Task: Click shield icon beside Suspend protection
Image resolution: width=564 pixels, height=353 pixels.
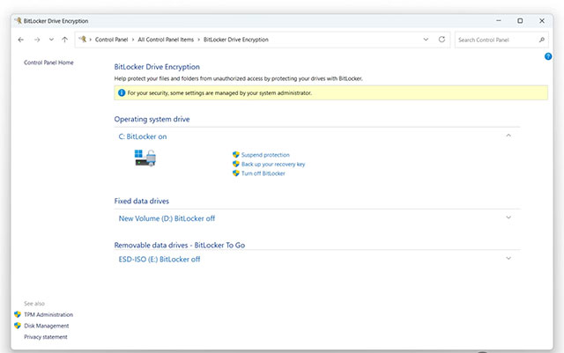Action: point(236,155)
